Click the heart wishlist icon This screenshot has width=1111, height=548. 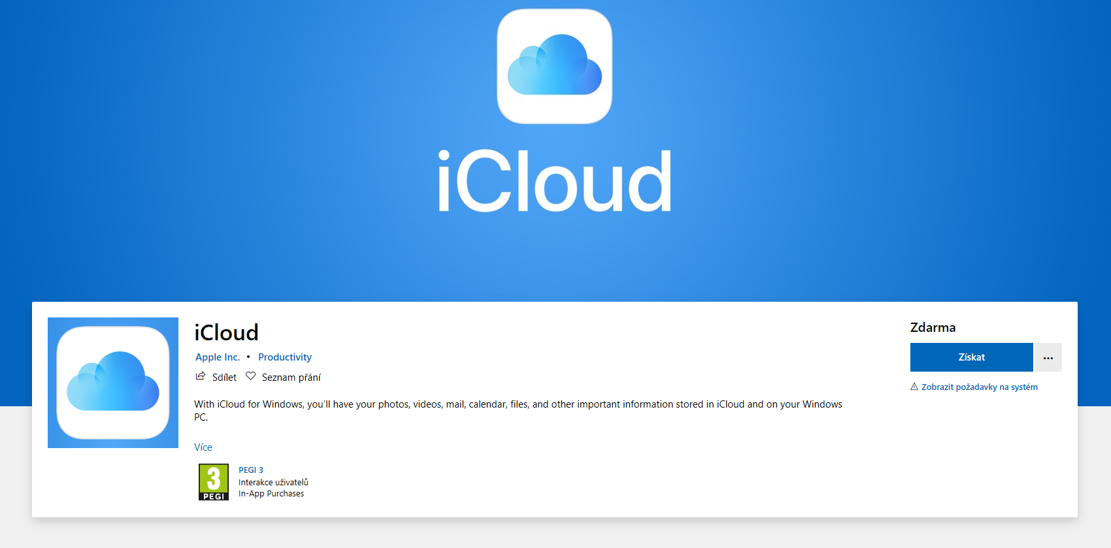tap(250, 376)
